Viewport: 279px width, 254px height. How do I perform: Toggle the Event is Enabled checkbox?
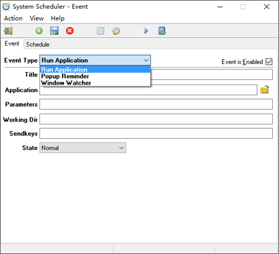[x=269, y=62]
